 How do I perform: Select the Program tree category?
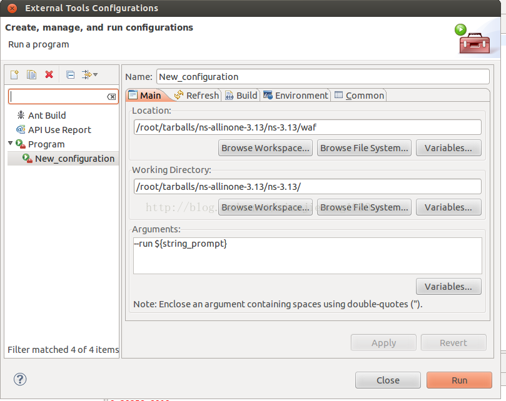pyautogui.click(x=46, y=144)
